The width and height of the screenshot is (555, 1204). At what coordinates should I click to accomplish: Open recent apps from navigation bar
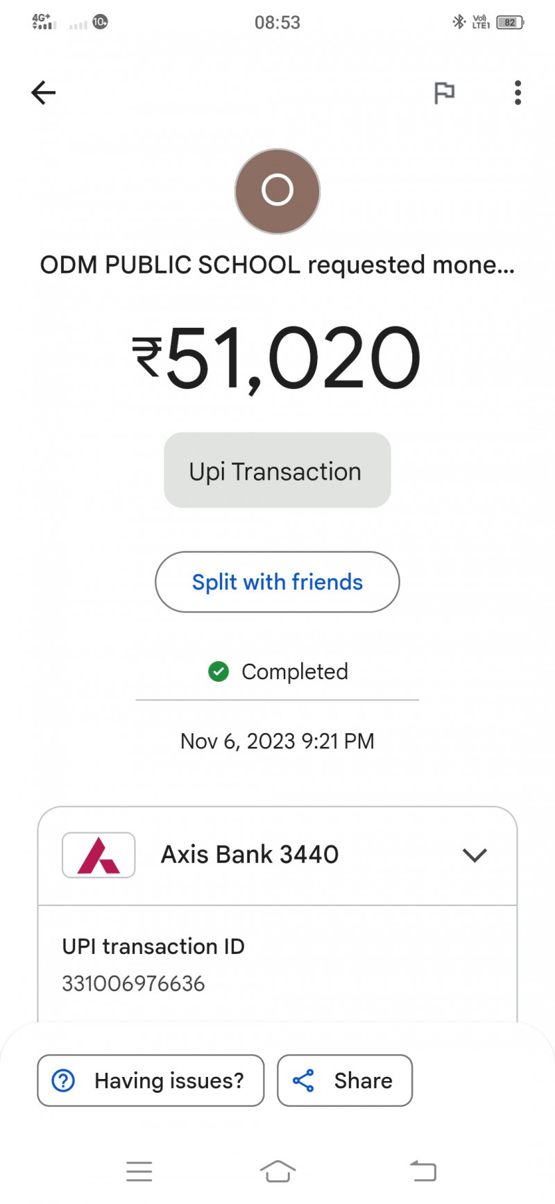coord(139,1171)
